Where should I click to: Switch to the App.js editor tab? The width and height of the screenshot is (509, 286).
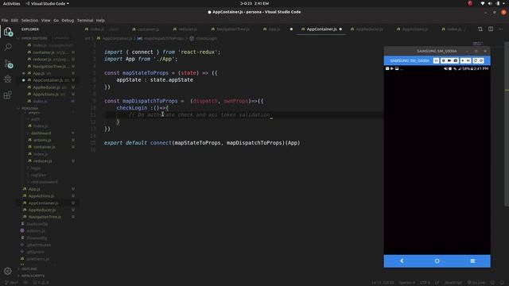274,29
